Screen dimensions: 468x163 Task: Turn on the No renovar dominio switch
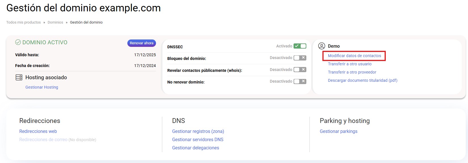pos(300,81)
